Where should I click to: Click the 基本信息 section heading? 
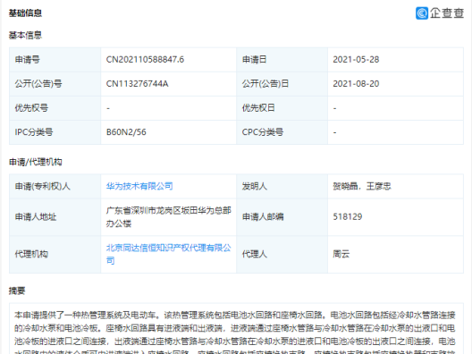(x=25, y=35)
